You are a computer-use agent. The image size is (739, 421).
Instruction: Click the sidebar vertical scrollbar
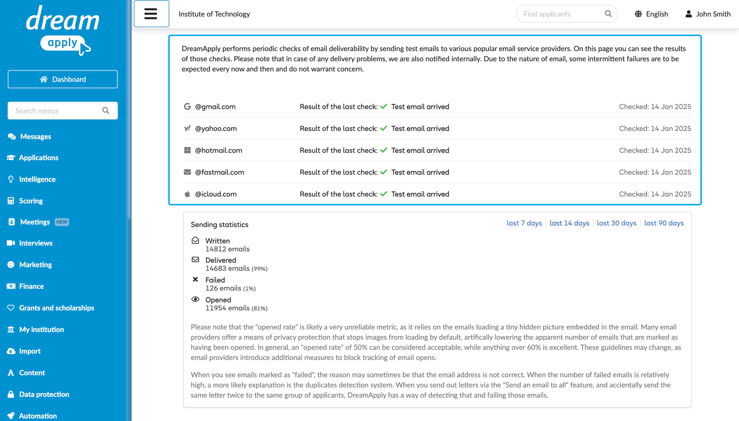click(129, 110)
